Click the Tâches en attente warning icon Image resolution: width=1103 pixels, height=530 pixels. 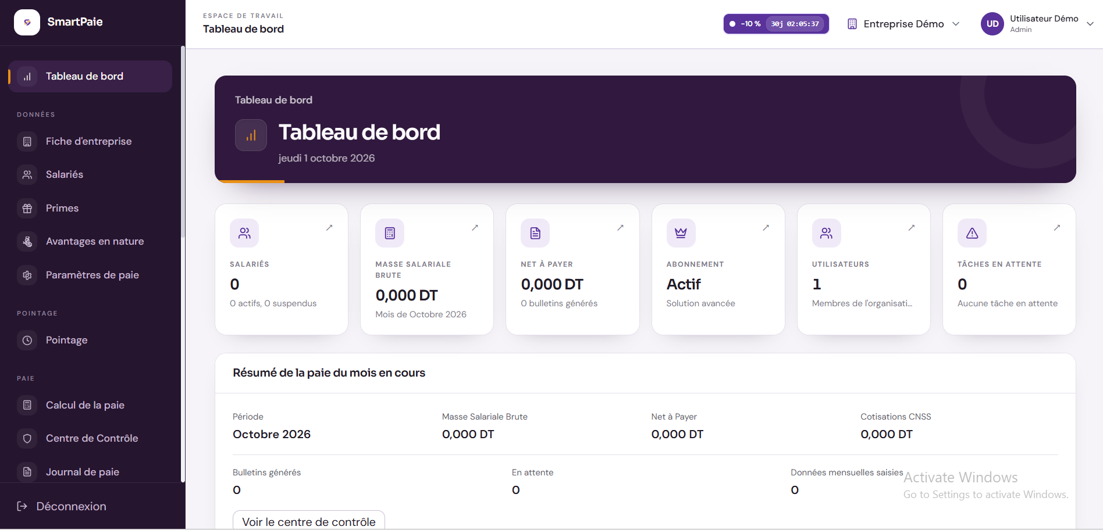[972, 233]
